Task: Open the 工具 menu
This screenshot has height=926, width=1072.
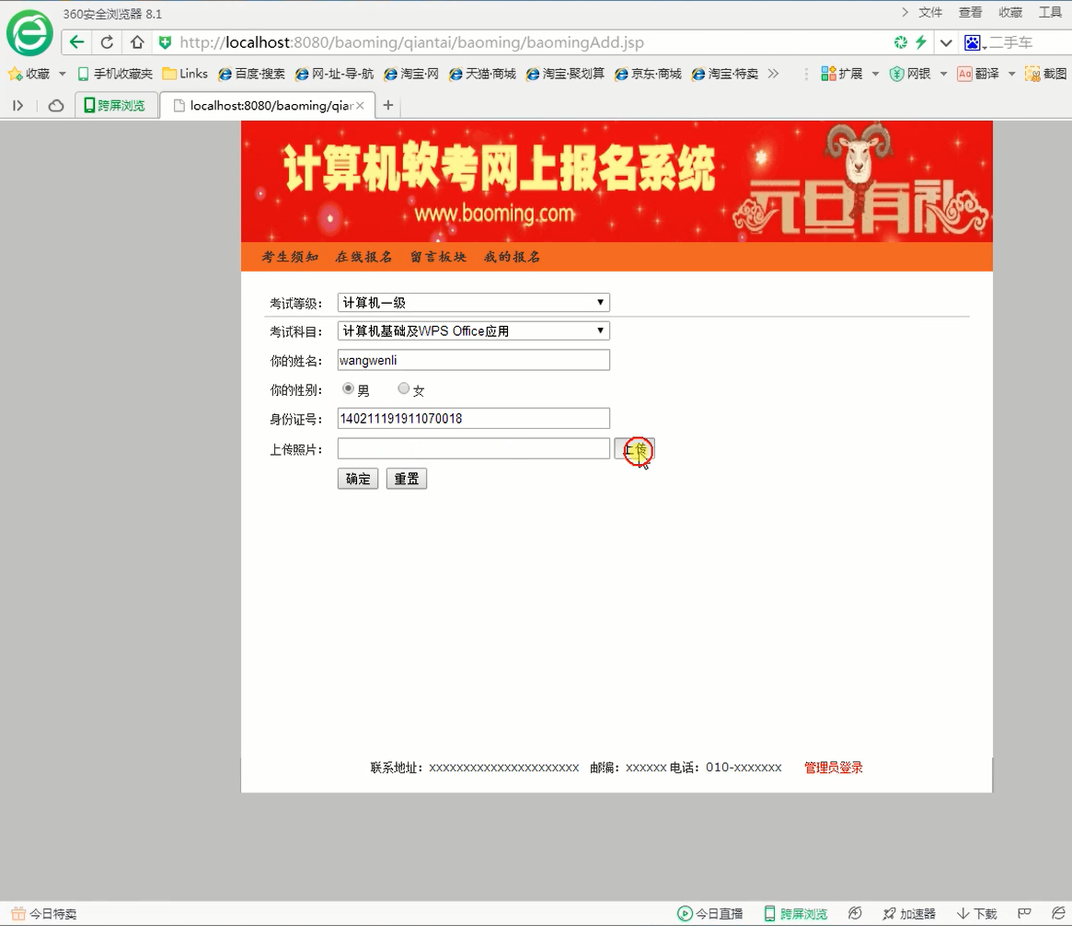Action: click(1050, 12)
